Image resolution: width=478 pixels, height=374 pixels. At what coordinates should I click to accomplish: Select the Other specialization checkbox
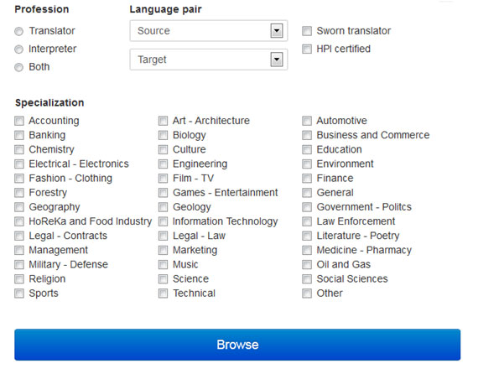tap(307, 293)
